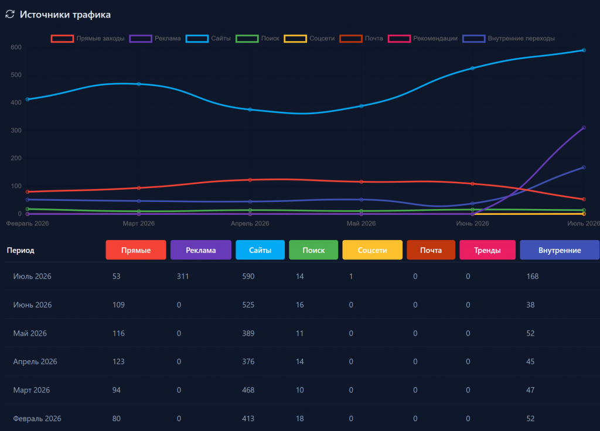Click the Июль 2026 row label in the table
This screenshot has width=600, height=431.
[x=32, y=276]
